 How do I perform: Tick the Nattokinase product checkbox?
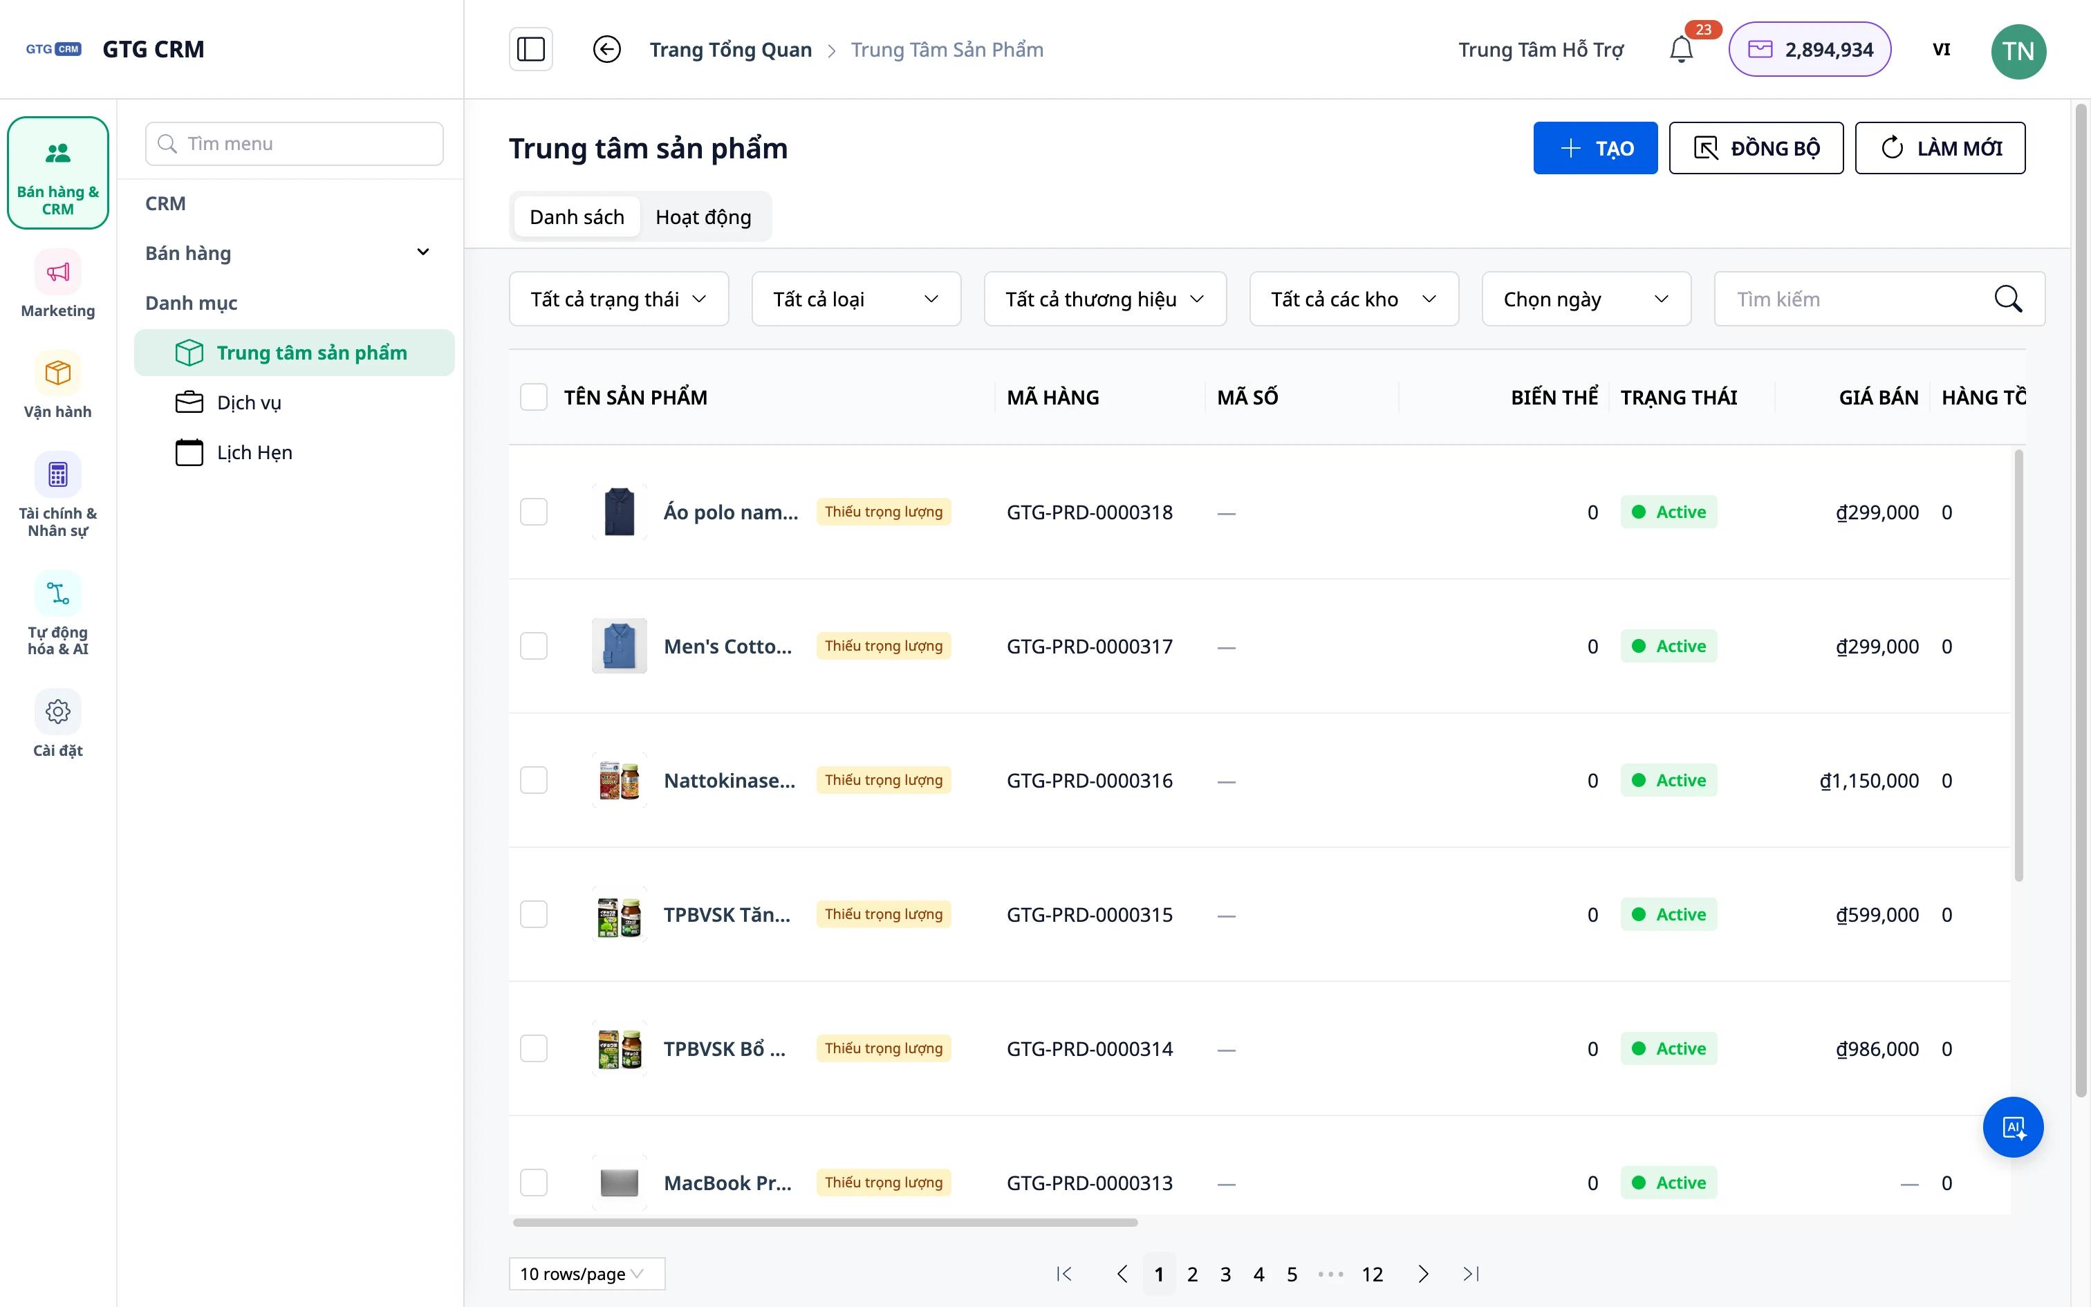coord(534,780)
